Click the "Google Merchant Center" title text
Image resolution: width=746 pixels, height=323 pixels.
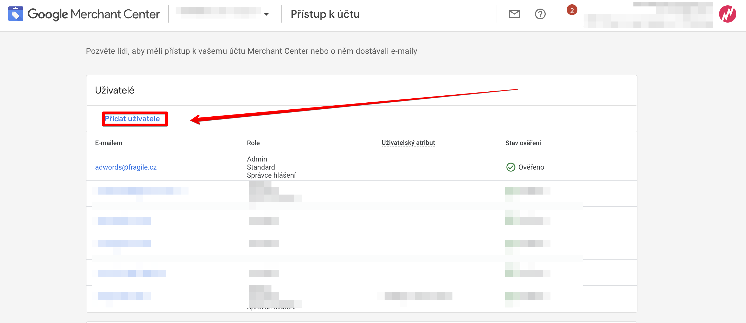click(x=93, y=14)
